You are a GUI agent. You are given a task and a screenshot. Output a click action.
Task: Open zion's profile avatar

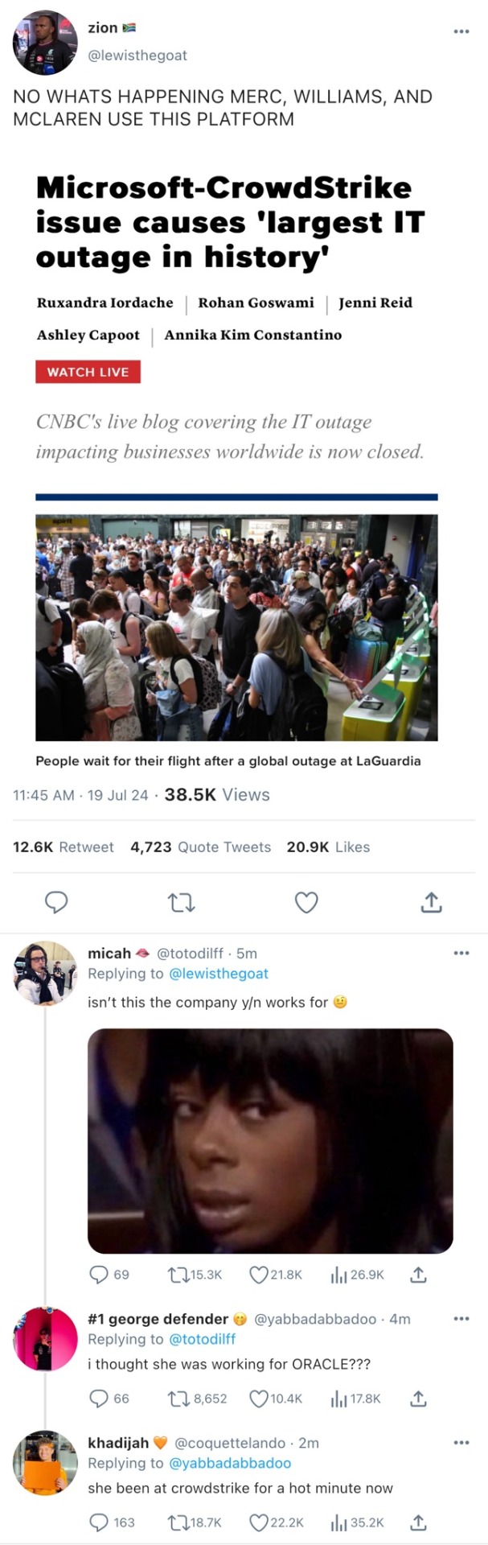(45, 43)
